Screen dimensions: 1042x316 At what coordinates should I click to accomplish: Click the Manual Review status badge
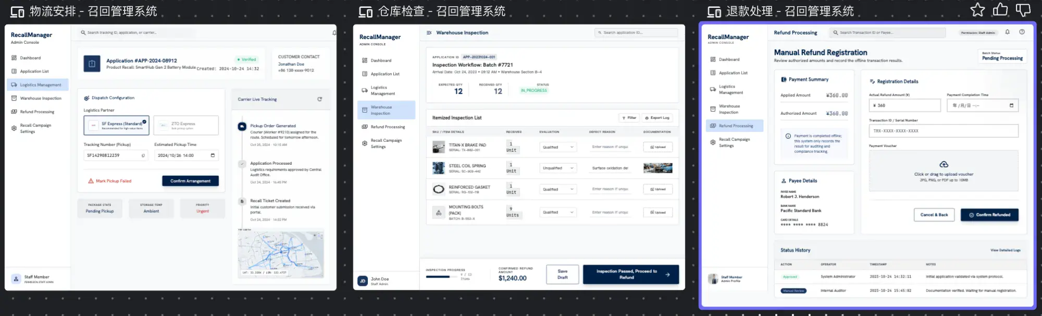(793, 291)
